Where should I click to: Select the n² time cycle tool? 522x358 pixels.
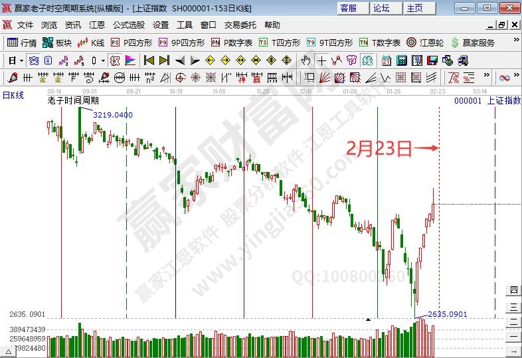pos(150,78)
